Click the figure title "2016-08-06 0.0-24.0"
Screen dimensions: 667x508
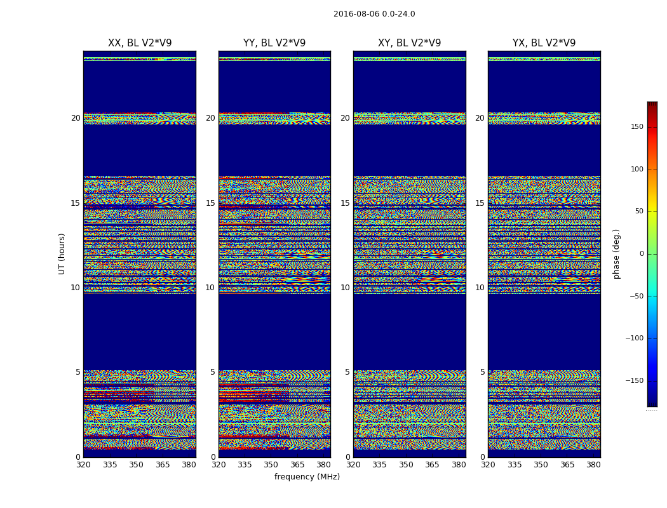click(374, 14)
